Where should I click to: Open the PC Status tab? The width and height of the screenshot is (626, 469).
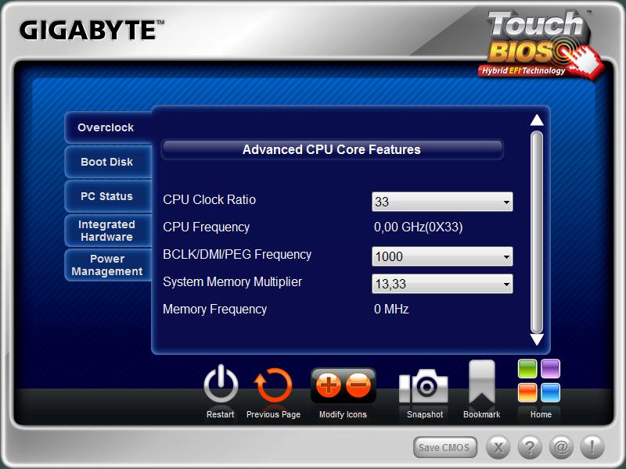point(108,196)
